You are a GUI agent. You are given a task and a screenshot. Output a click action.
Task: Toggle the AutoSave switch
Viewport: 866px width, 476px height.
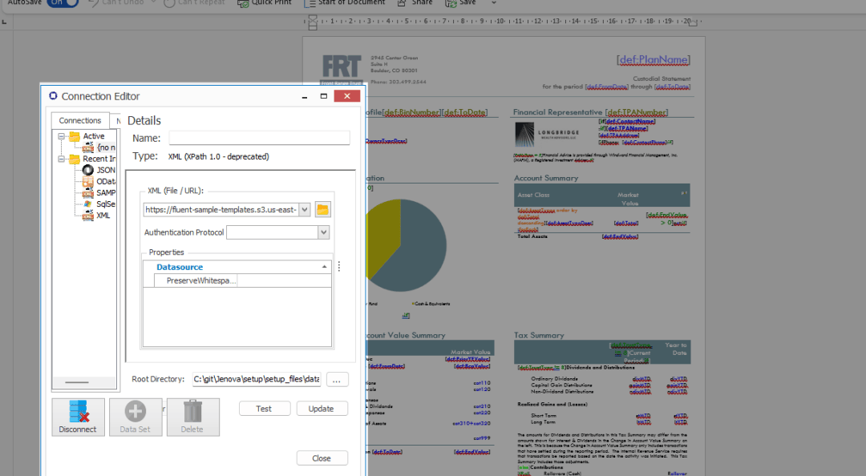click(63, 2)
